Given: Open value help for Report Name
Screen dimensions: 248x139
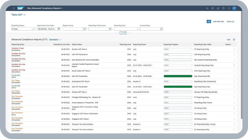Looking at the screenshot, I should pyautogui.click(x=84, y=29).
